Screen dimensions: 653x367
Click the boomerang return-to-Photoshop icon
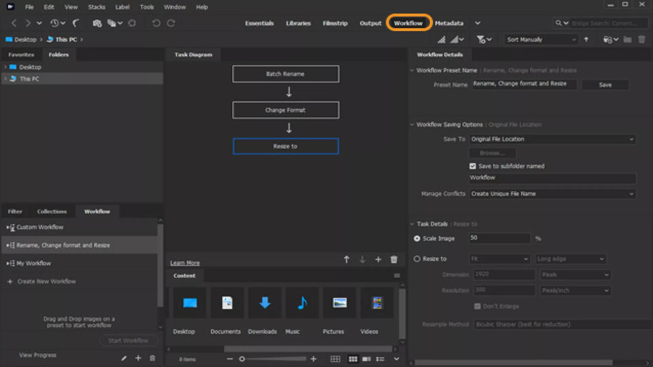point(76,23)
